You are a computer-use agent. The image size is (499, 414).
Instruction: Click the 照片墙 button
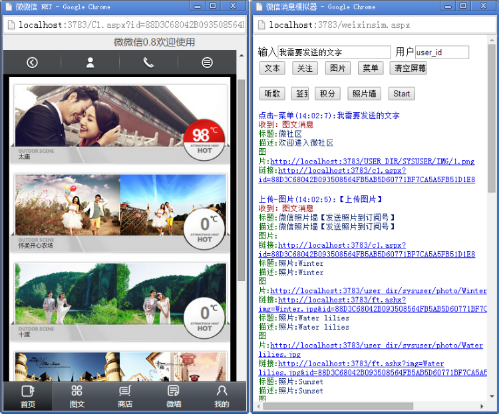(x=365, y=94)
